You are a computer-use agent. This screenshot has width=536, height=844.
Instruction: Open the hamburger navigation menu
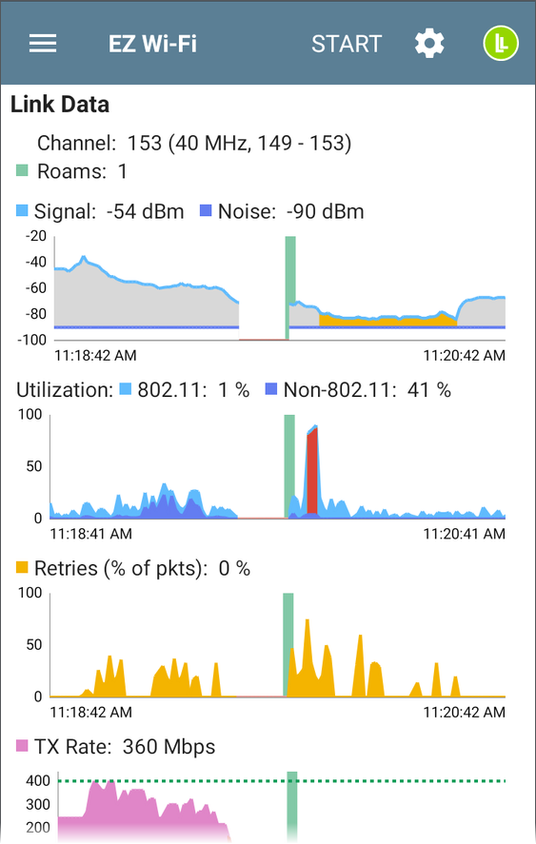click(43, 44)
